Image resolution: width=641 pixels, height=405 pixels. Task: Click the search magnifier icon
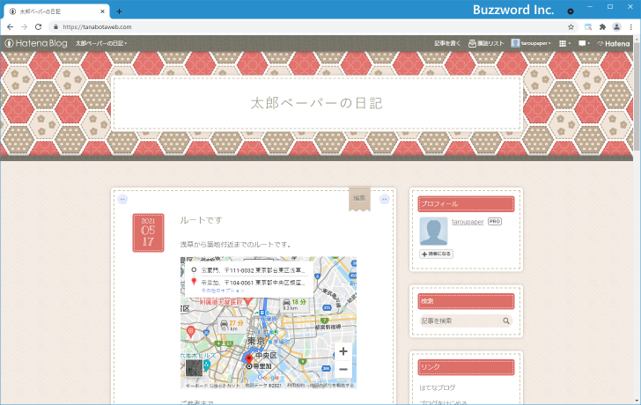click(x=506, y=321)
